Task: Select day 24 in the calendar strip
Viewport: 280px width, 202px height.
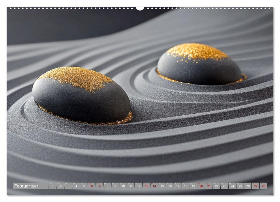Action: click(232, 186)
